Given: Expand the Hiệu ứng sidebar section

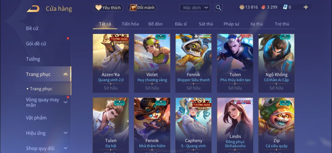Looking at the screenshot, I should pos(66,133).
